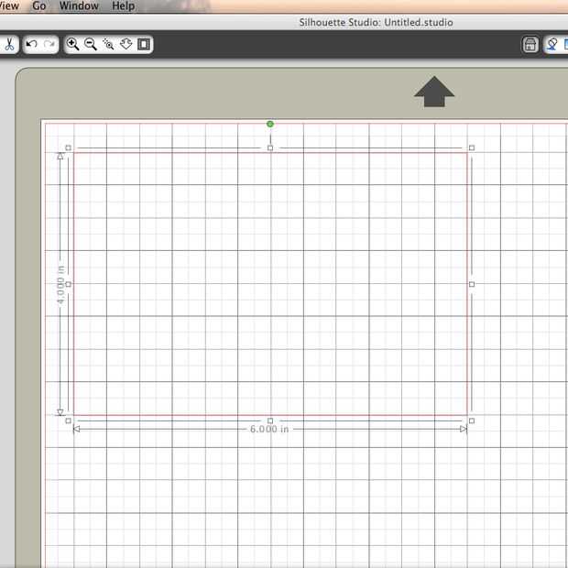Screen dimensions: 568x568
Task: Undo the last action
Action: click(x=32, y=44)
